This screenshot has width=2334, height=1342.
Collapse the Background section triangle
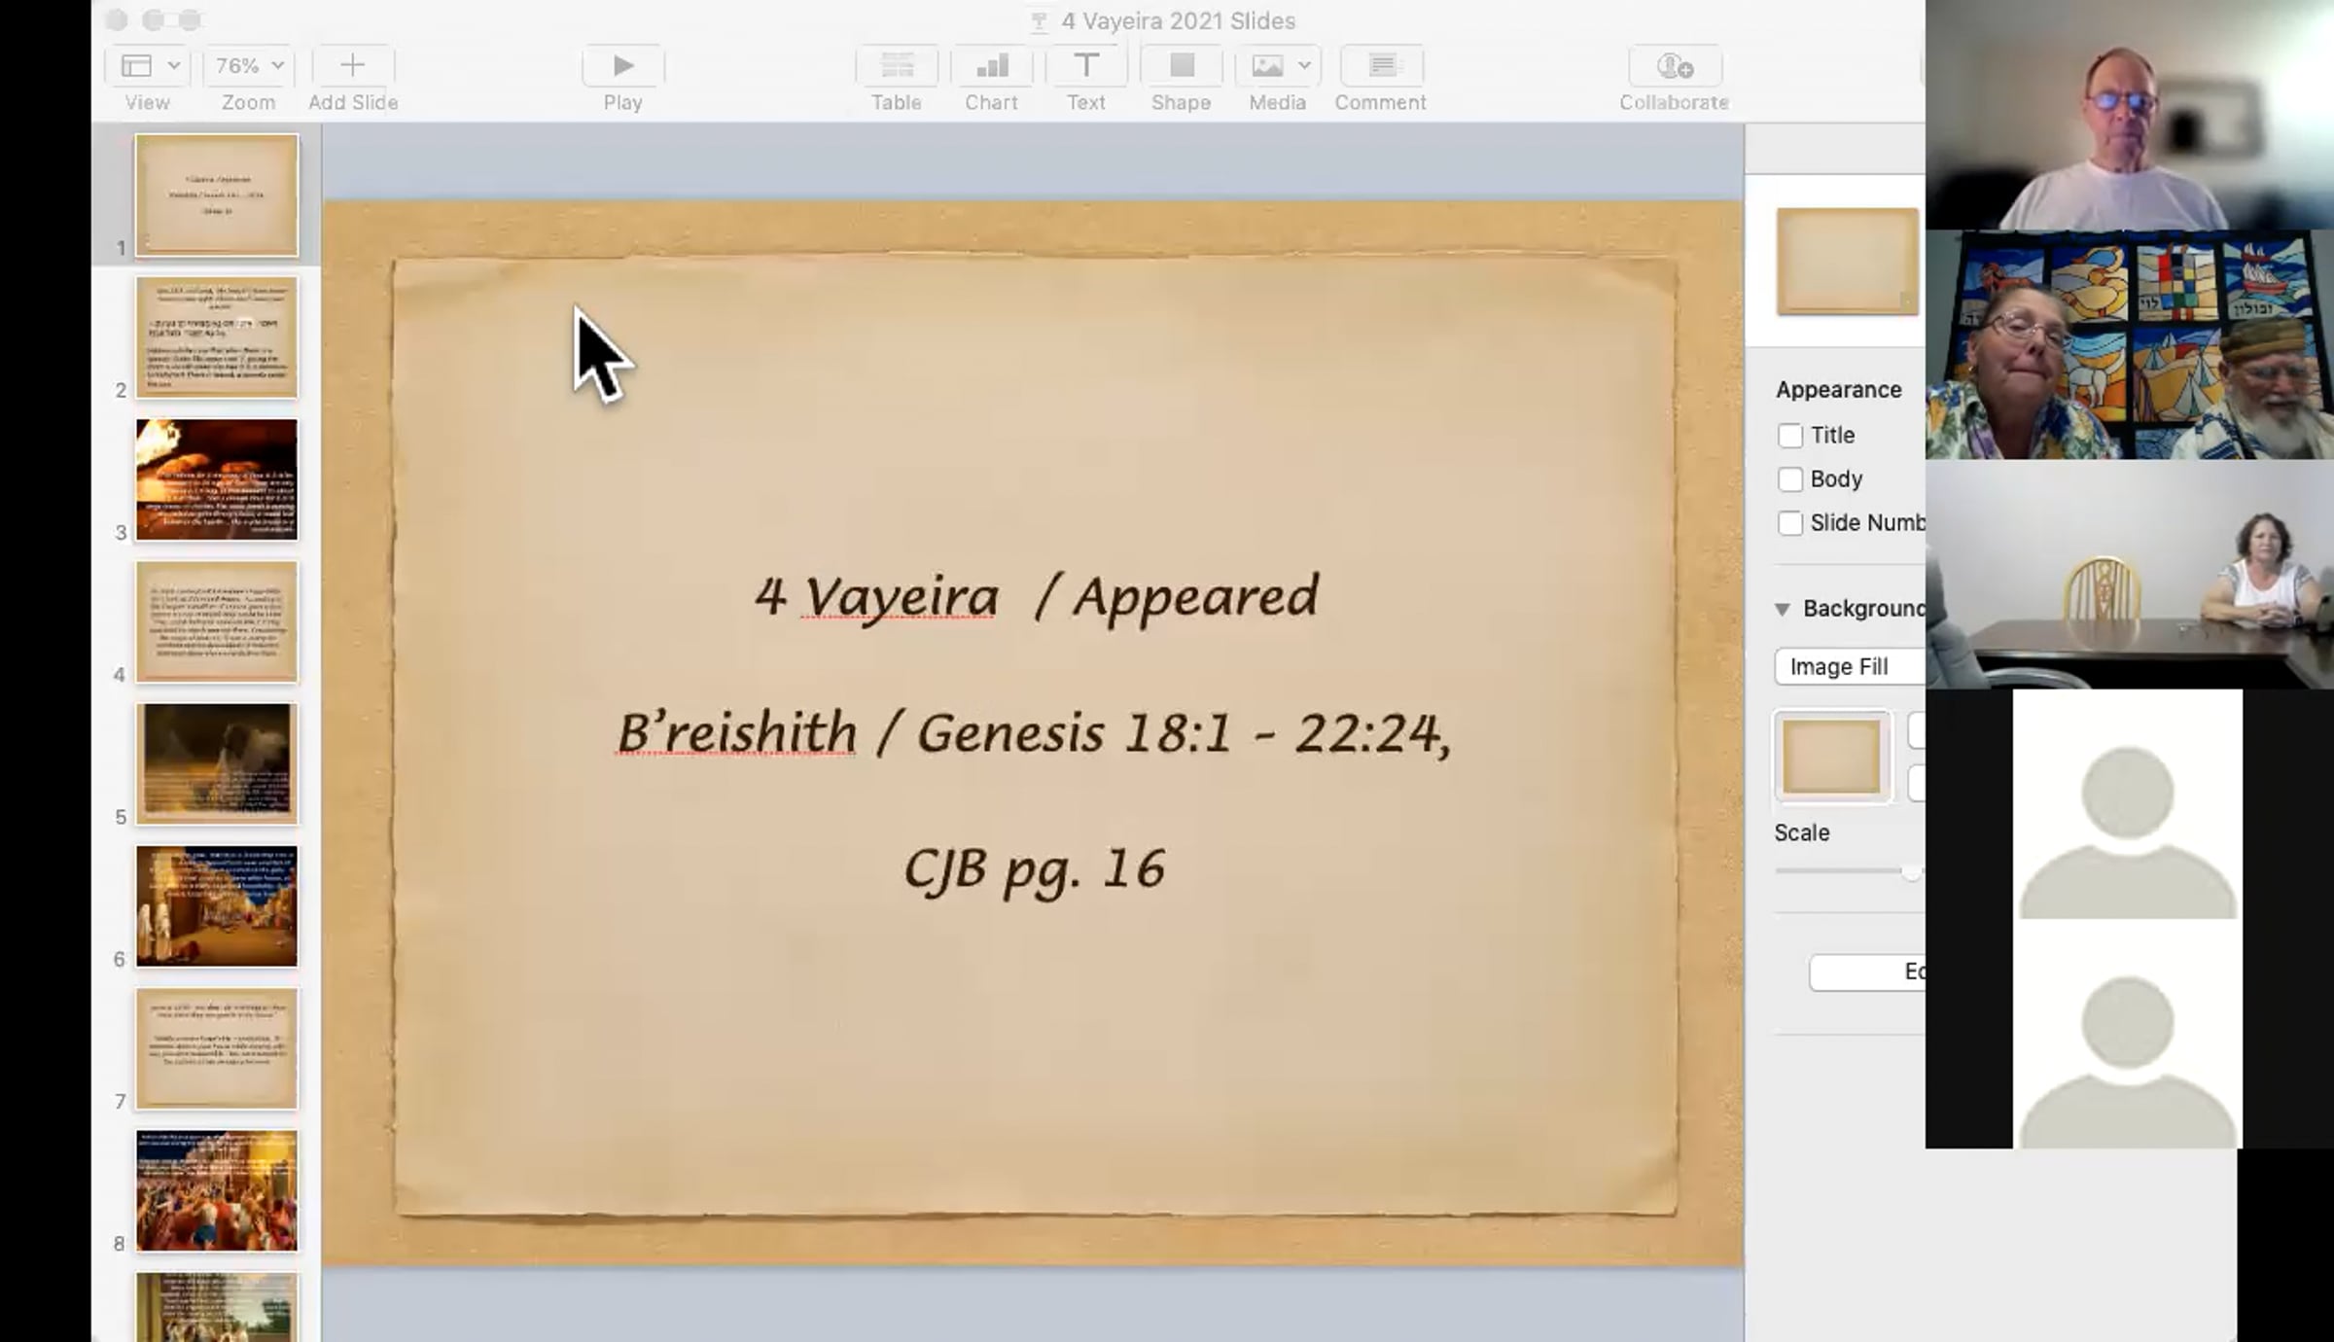pos(1782,610)
